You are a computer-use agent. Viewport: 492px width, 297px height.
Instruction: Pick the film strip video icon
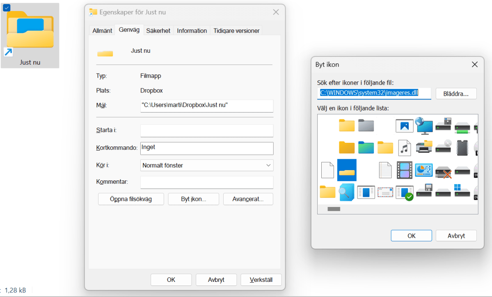(x=404, y=170)
